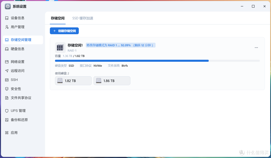Click the RAID 1 label under 存储空间1
The width and height of the screenshot is (271, 158).
pos(72,50)
